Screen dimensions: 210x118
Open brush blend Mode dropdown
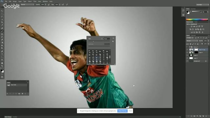pos(28,5)
